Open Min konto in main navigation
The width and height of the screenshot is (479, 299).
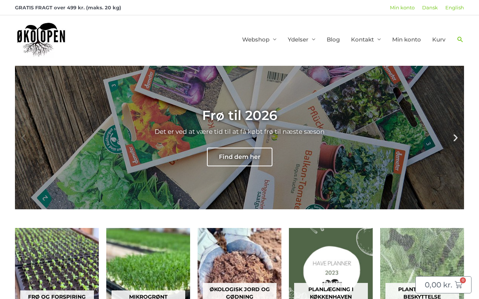point(406,40)
